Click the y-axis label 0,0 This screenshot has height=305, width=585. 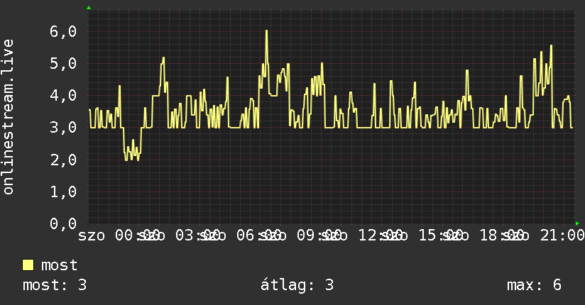click(63, 223)
